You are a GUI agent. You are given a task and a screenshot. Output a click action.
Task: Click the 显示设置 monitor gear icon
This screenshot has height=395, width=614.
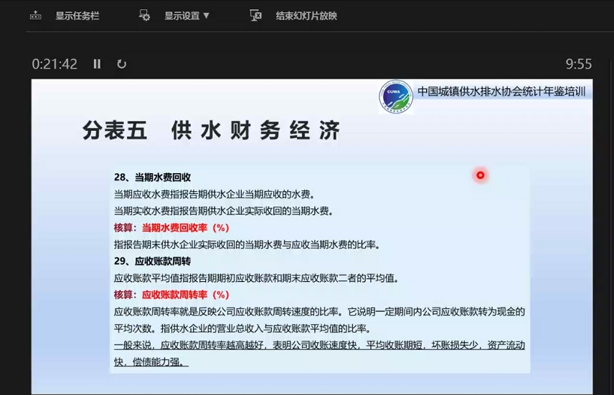click(x=144, y=16)
